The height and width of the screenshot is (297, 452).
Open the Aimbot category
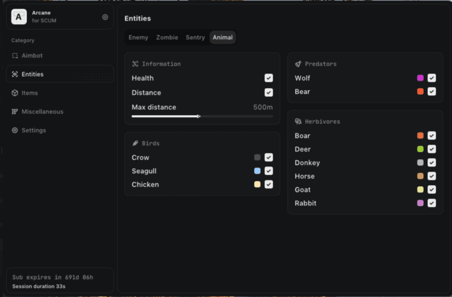click(32, 56)
